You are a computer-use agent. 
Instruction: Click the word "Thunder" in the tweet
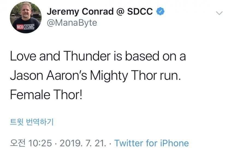tap(87, 56)
